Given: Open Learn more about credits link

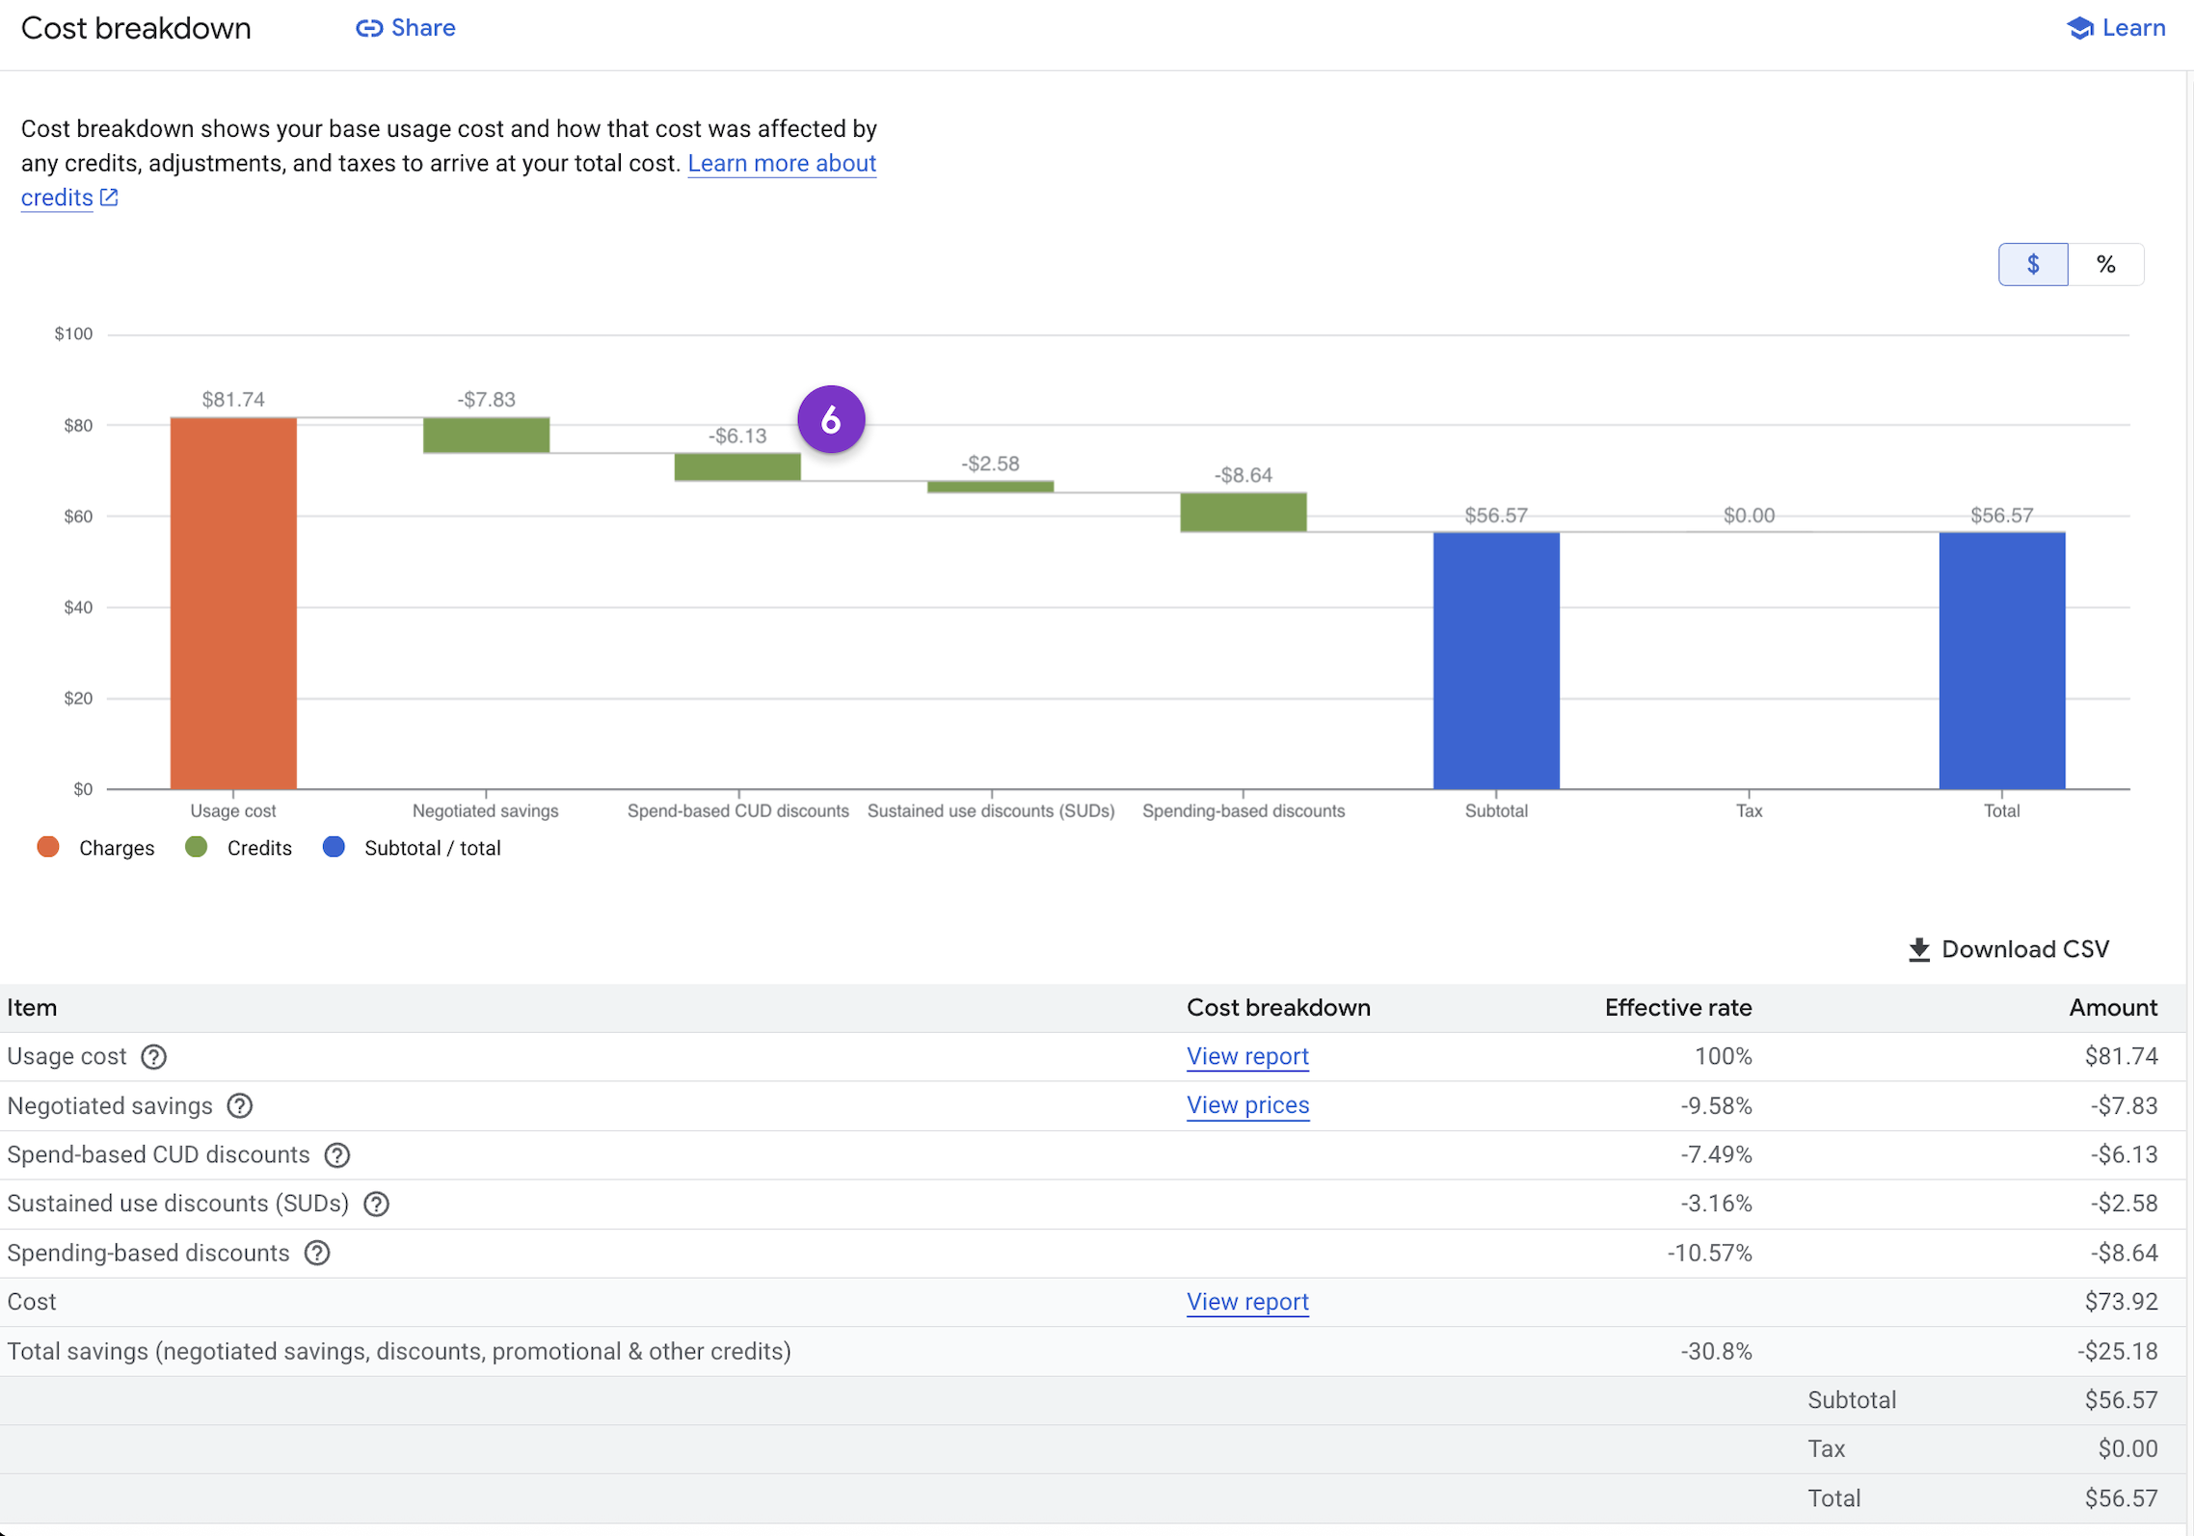Looking at the screenshot, I should 782,163.
